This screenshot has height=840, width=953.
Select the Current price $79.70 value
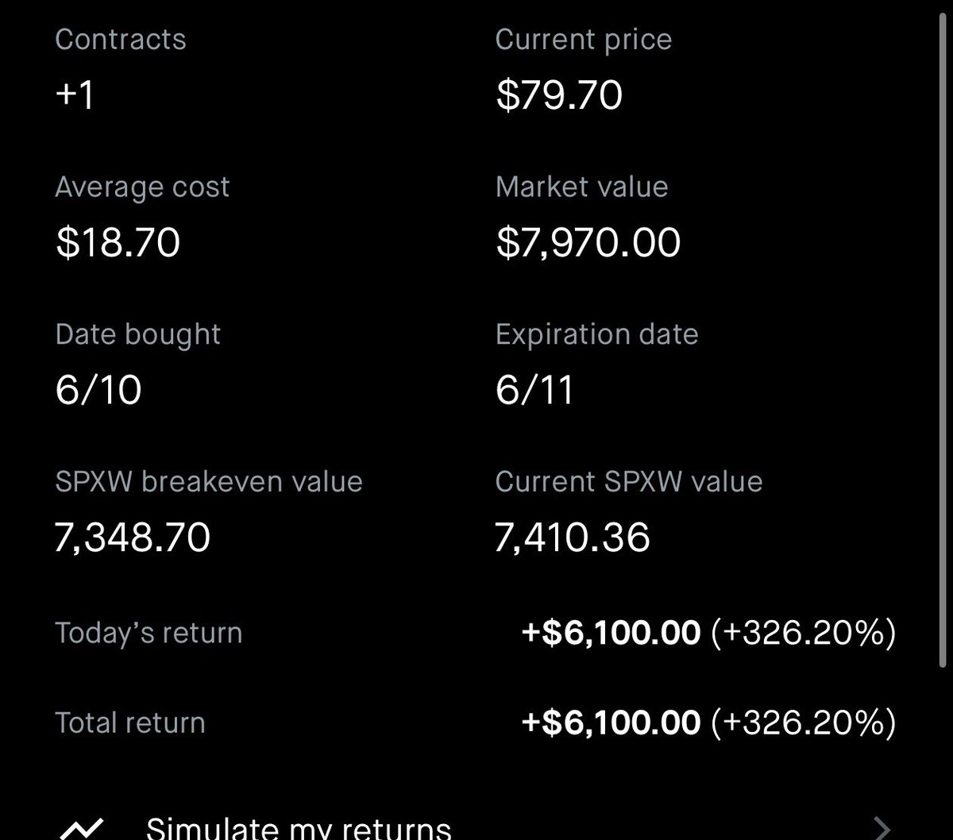(x=559, y=95)
